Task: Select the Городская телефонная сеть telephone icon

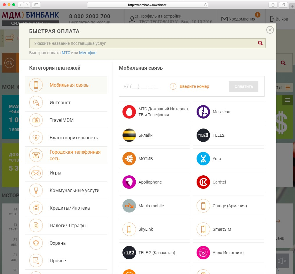Action: pyautogui.click(x=36, y=155)
